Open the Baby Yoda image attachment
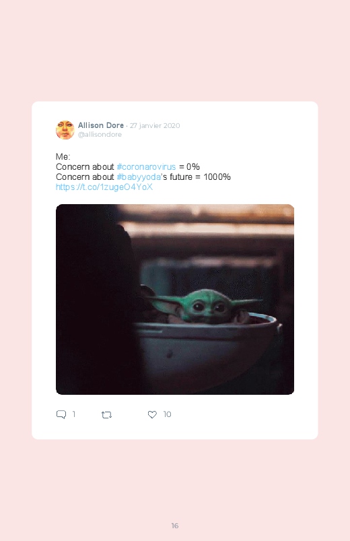The height and width of the screenshot is (541, 350). [175, 299]
